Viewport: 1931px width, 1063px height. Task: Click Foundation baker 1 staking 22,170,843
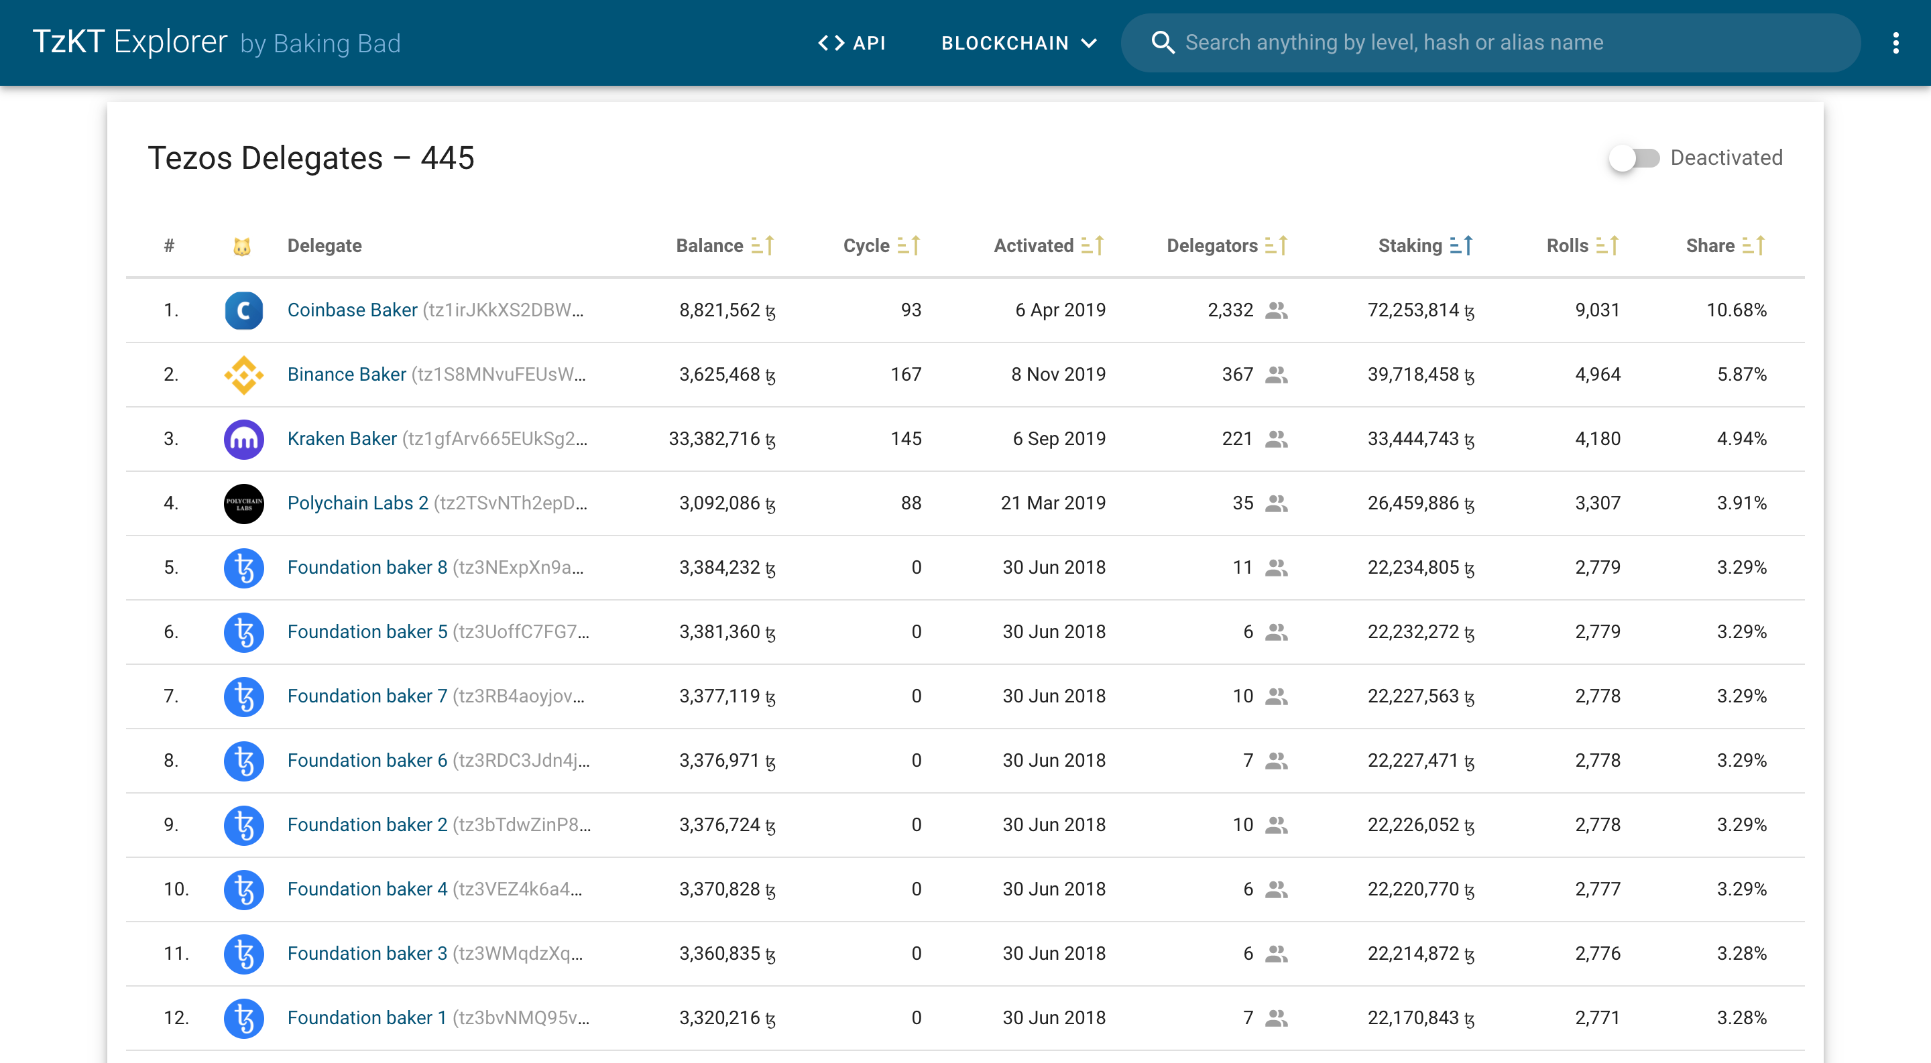(x=1421, y=1019)
